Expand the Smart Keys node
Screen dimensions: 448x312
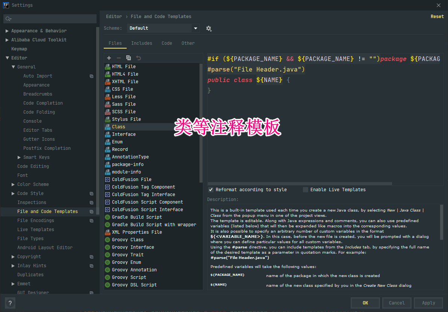tap(19, 157)
